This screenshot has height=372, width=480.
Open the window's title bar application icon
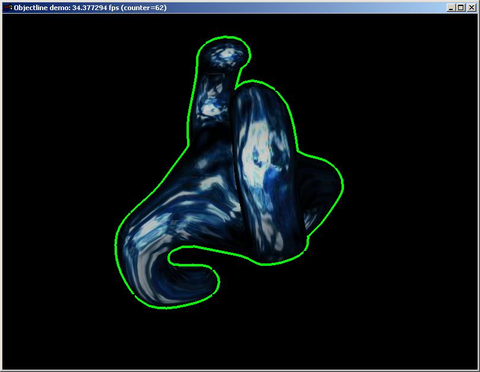tap(8, 7)
